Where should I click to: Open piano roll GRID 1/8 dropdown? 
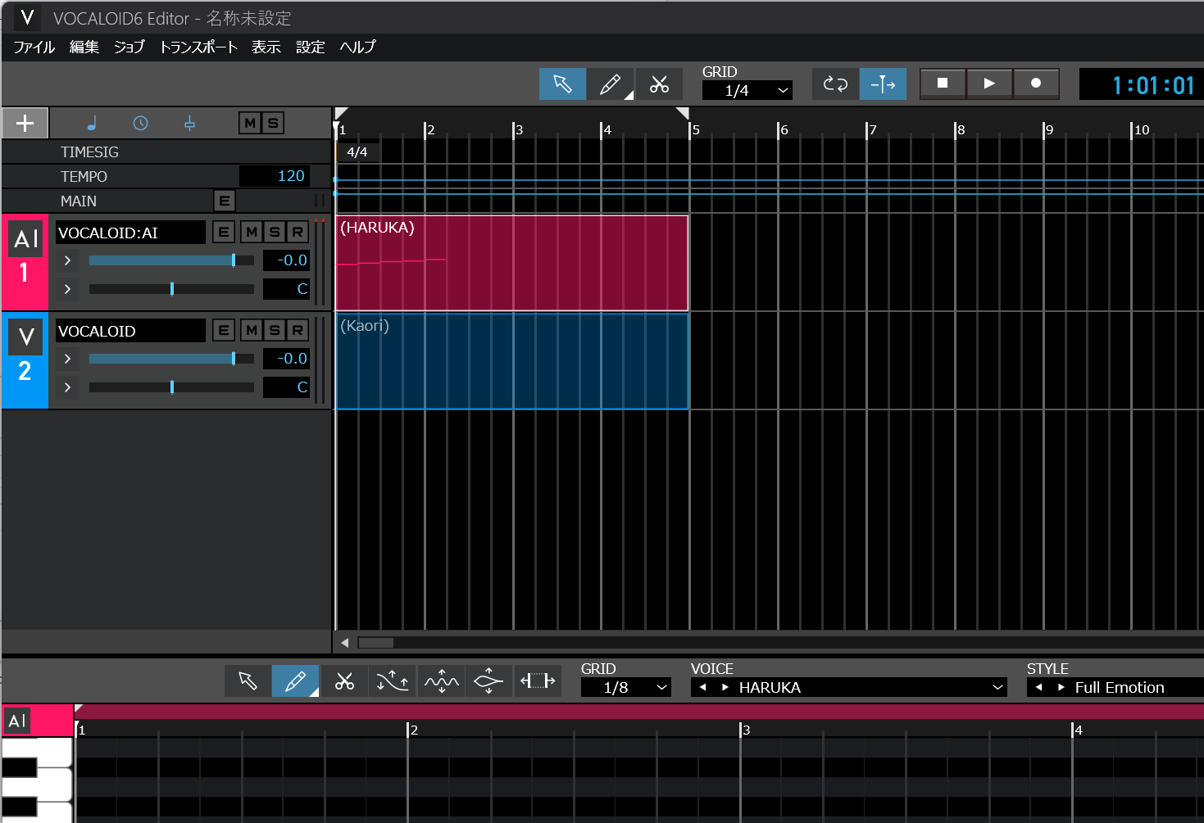pyautogui.click(x=625, y=688)
